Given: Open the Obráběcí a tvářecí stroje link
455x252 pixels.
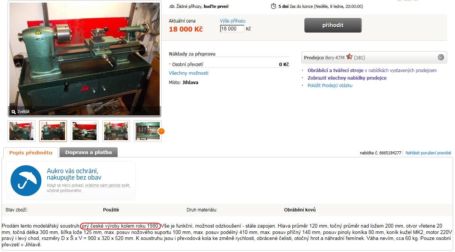Looking at the screenshot, I should [x=335, y=70].
